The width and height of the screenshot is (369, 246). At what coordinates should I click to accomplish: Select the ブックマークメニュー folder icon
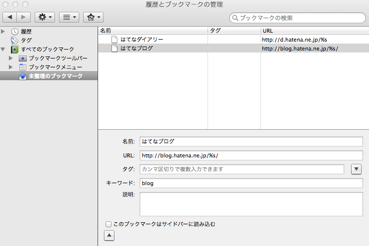(x=23, y=67)
